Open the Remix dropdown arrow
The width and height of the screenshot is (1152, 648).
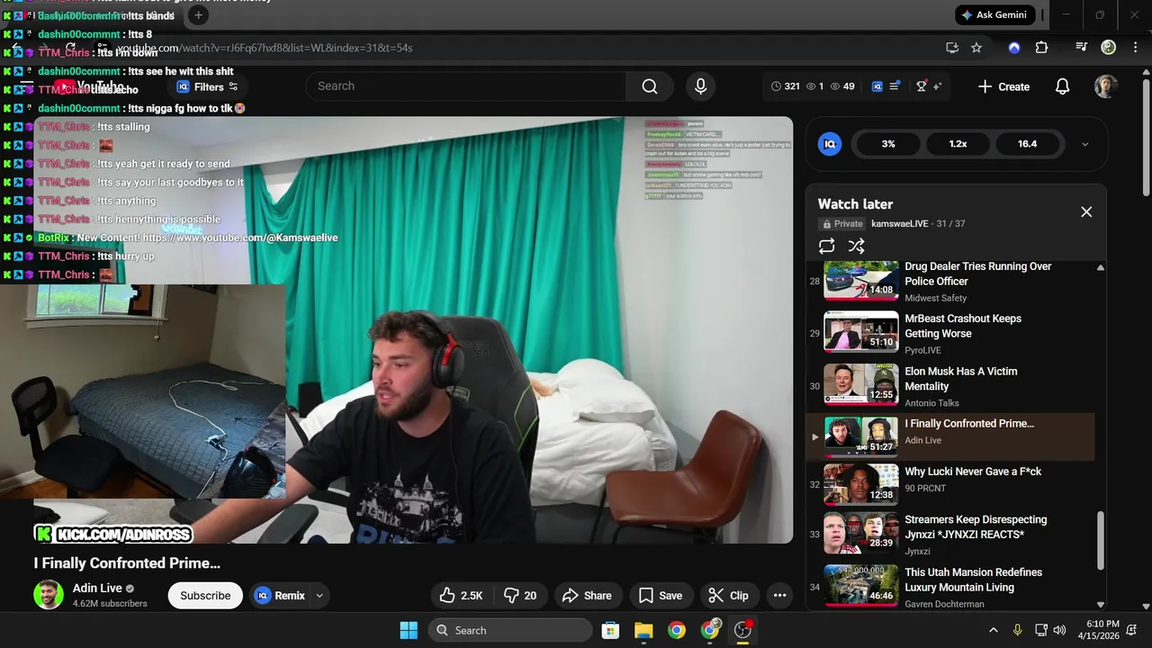[x=319, y=596]
